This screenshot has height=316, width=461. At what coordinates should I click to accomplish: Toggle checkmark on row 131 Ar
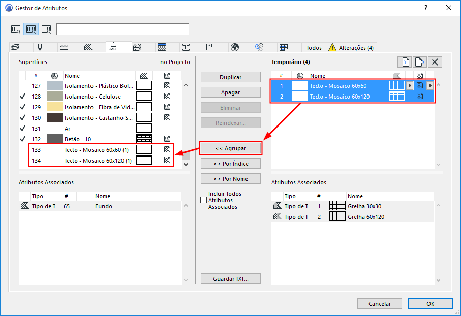(x=23, y=129)
